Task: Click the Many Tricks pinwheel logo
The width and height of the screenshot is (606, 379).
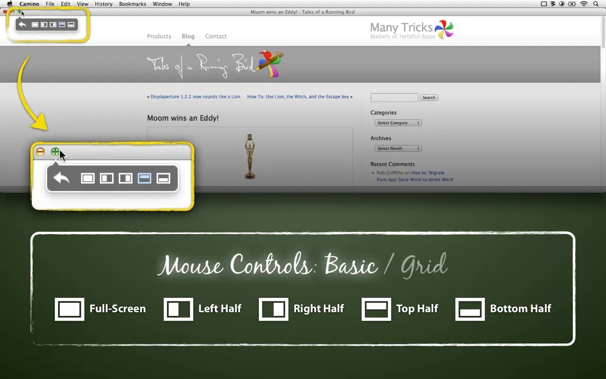Action: click(x=444, y=29)
